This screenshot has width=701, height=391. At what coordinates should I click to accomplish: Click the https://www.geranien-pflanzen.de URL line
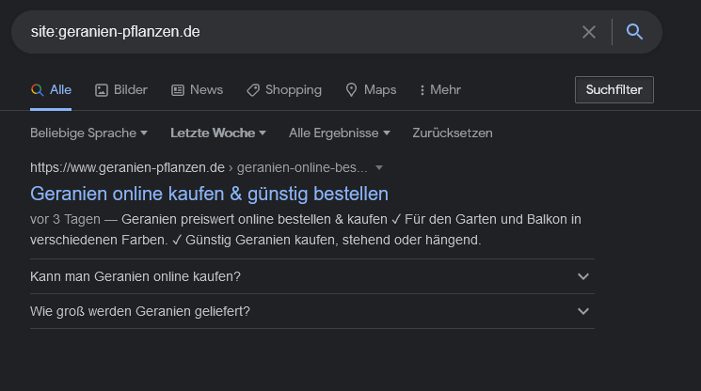tap(127, 168)
